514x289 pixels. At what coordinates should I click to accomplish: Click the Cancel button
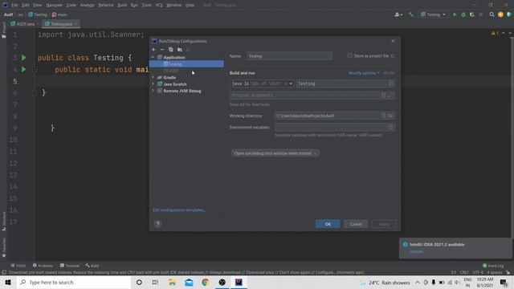(x=356, y=224)
